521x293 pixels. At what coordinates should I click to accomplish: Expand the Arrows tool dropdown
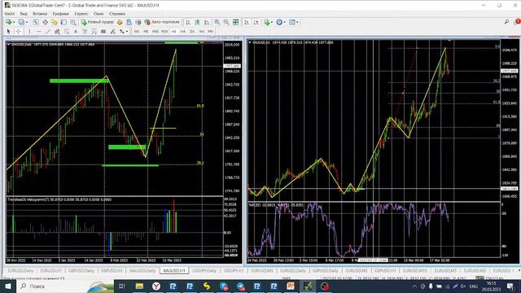[127, 32]
